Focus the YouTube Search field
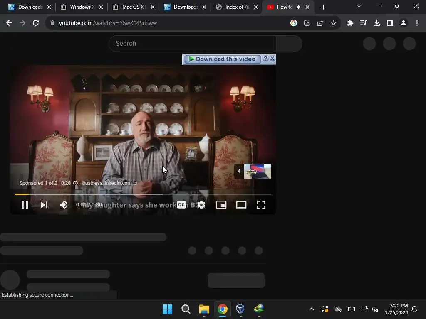The image size is (426, 319). point(192,43)
